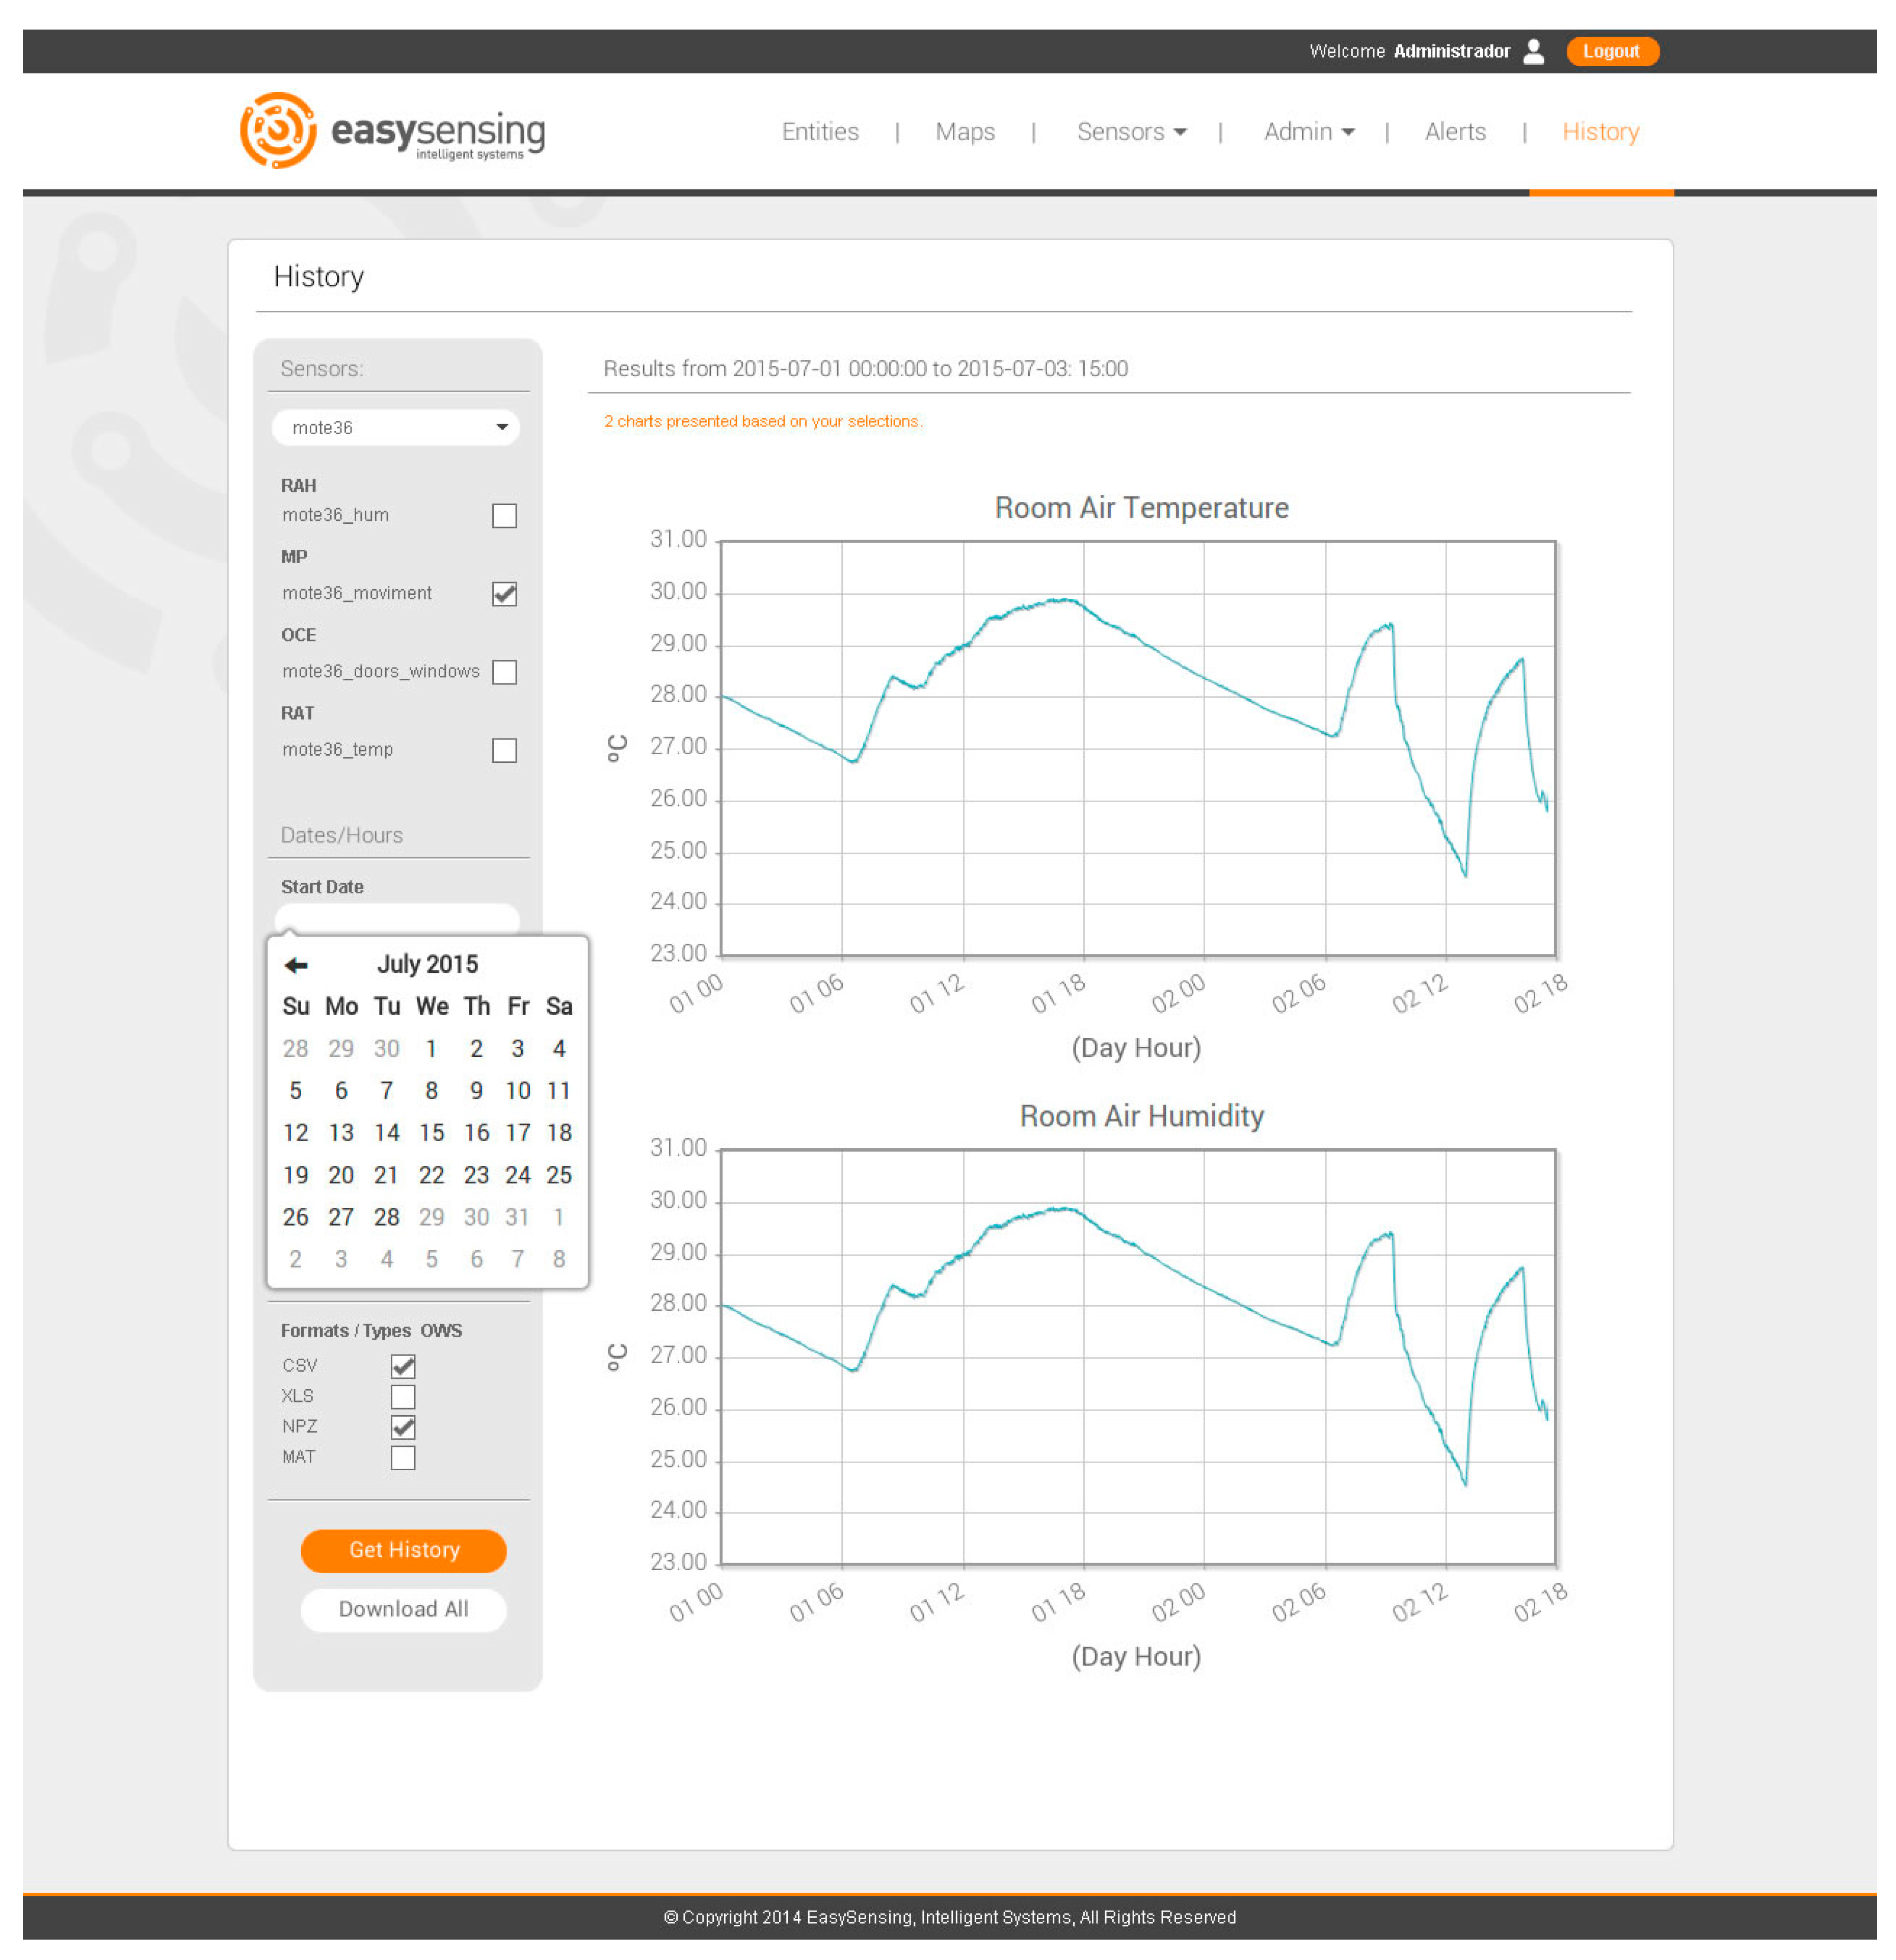The height and width of the screenshot is (1960, 1896).
Task: Enable the mote36_hum checkbox
Action: tap(504, 516)
